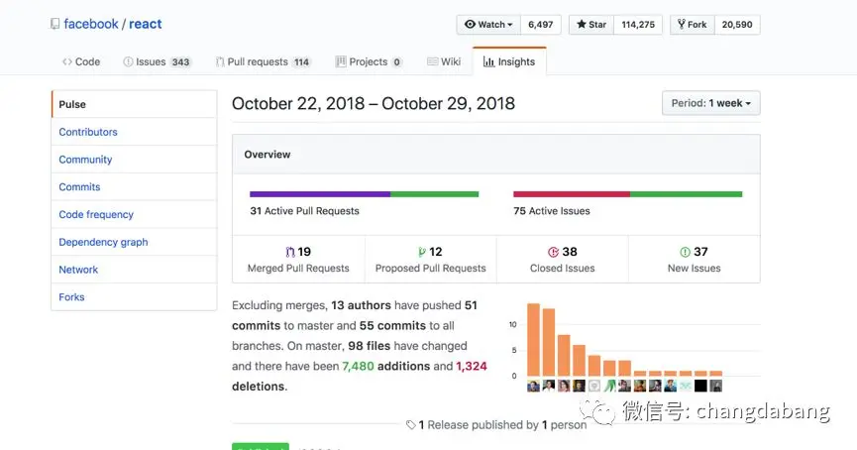The width and height of the screenshot is (857, 450).
Task: Switch to the Issues tab
Action: pos(157,61)
